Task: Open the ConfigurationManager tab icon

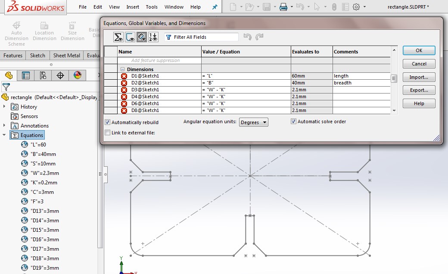Action: [x=43, y=75]
